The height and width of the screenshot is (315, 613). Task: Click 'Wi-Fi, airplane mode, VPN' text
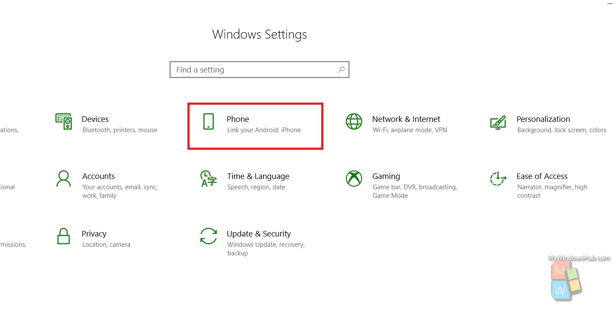(x=410, y=130)
